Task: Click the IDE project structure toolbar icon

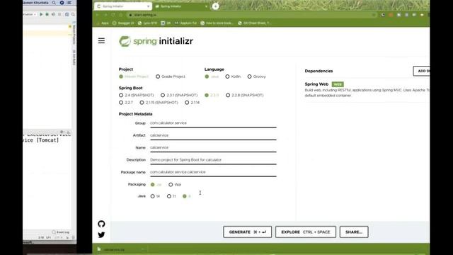Action: (67, 14)
